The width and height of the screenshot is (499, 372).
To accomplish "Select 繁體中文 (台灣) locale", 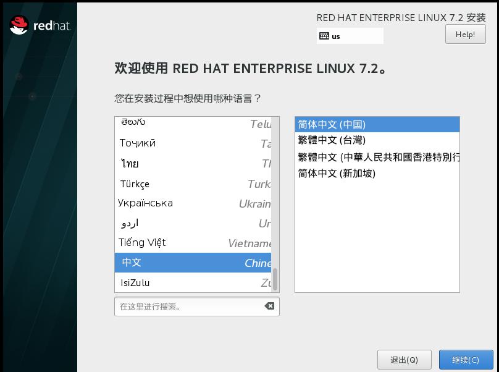I will coord(377,140).
